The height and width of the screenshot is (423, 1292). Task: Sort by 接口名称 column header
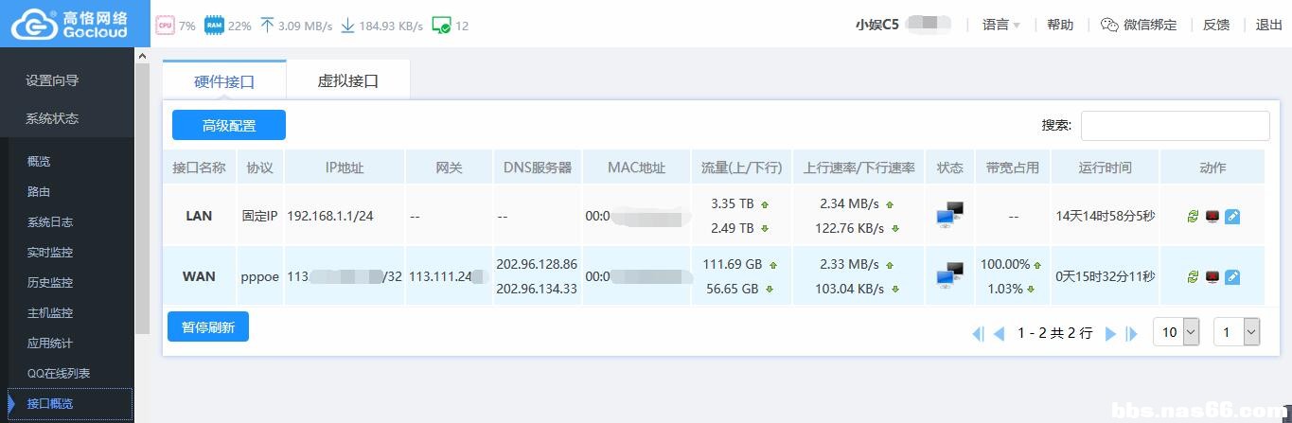[x=199, y=167]
